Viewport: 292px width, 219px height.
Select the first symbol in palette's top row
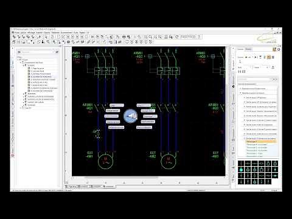click(x=241, y=163)
